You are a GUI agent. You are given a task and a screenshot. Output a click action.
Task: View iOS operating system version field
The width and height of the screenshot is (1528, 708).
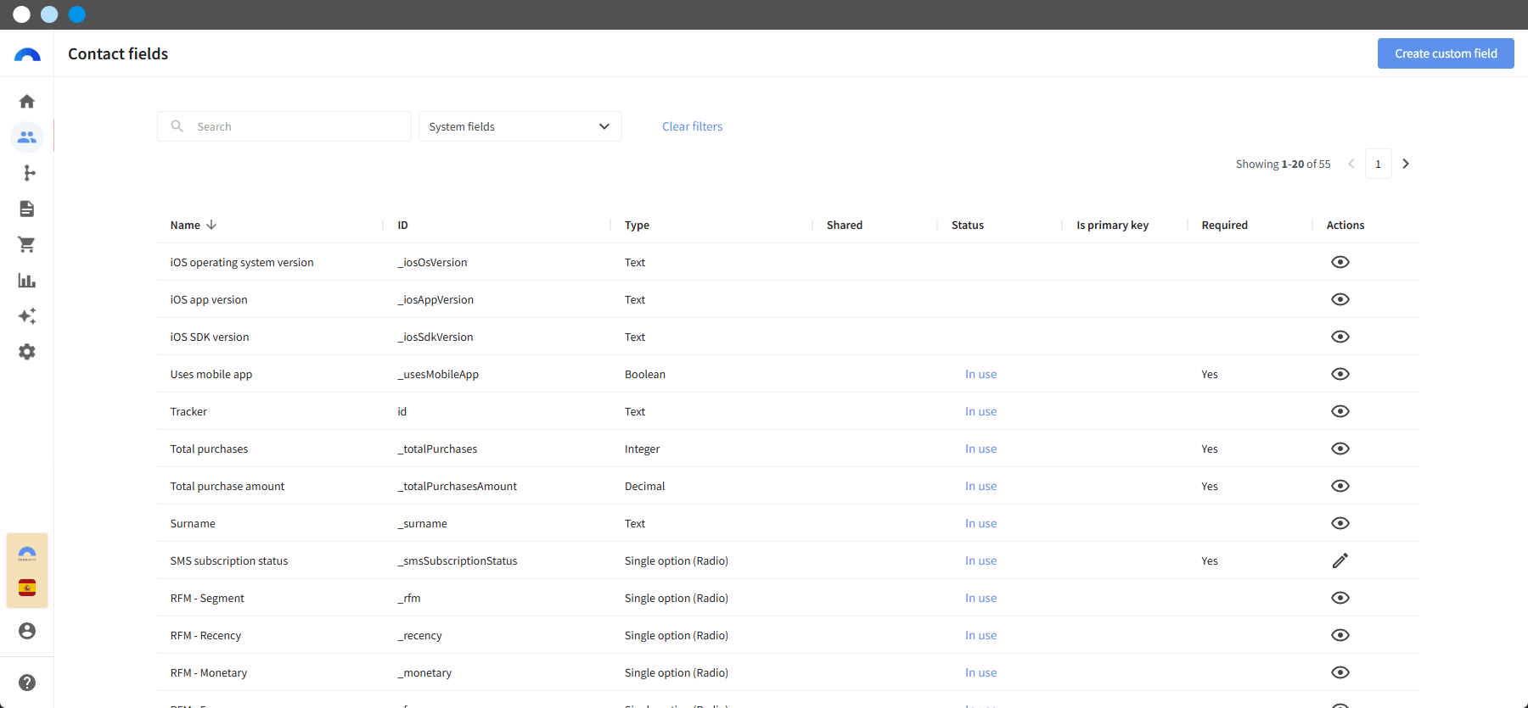point(1340,262)
